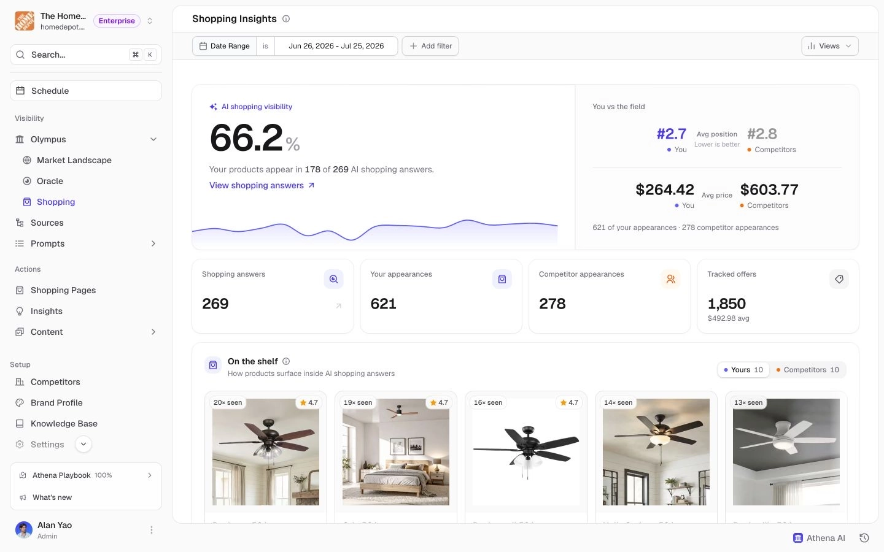Click the Competitors building icon
884x552 pixels.
pyautogui.click(x=20, y=381)
